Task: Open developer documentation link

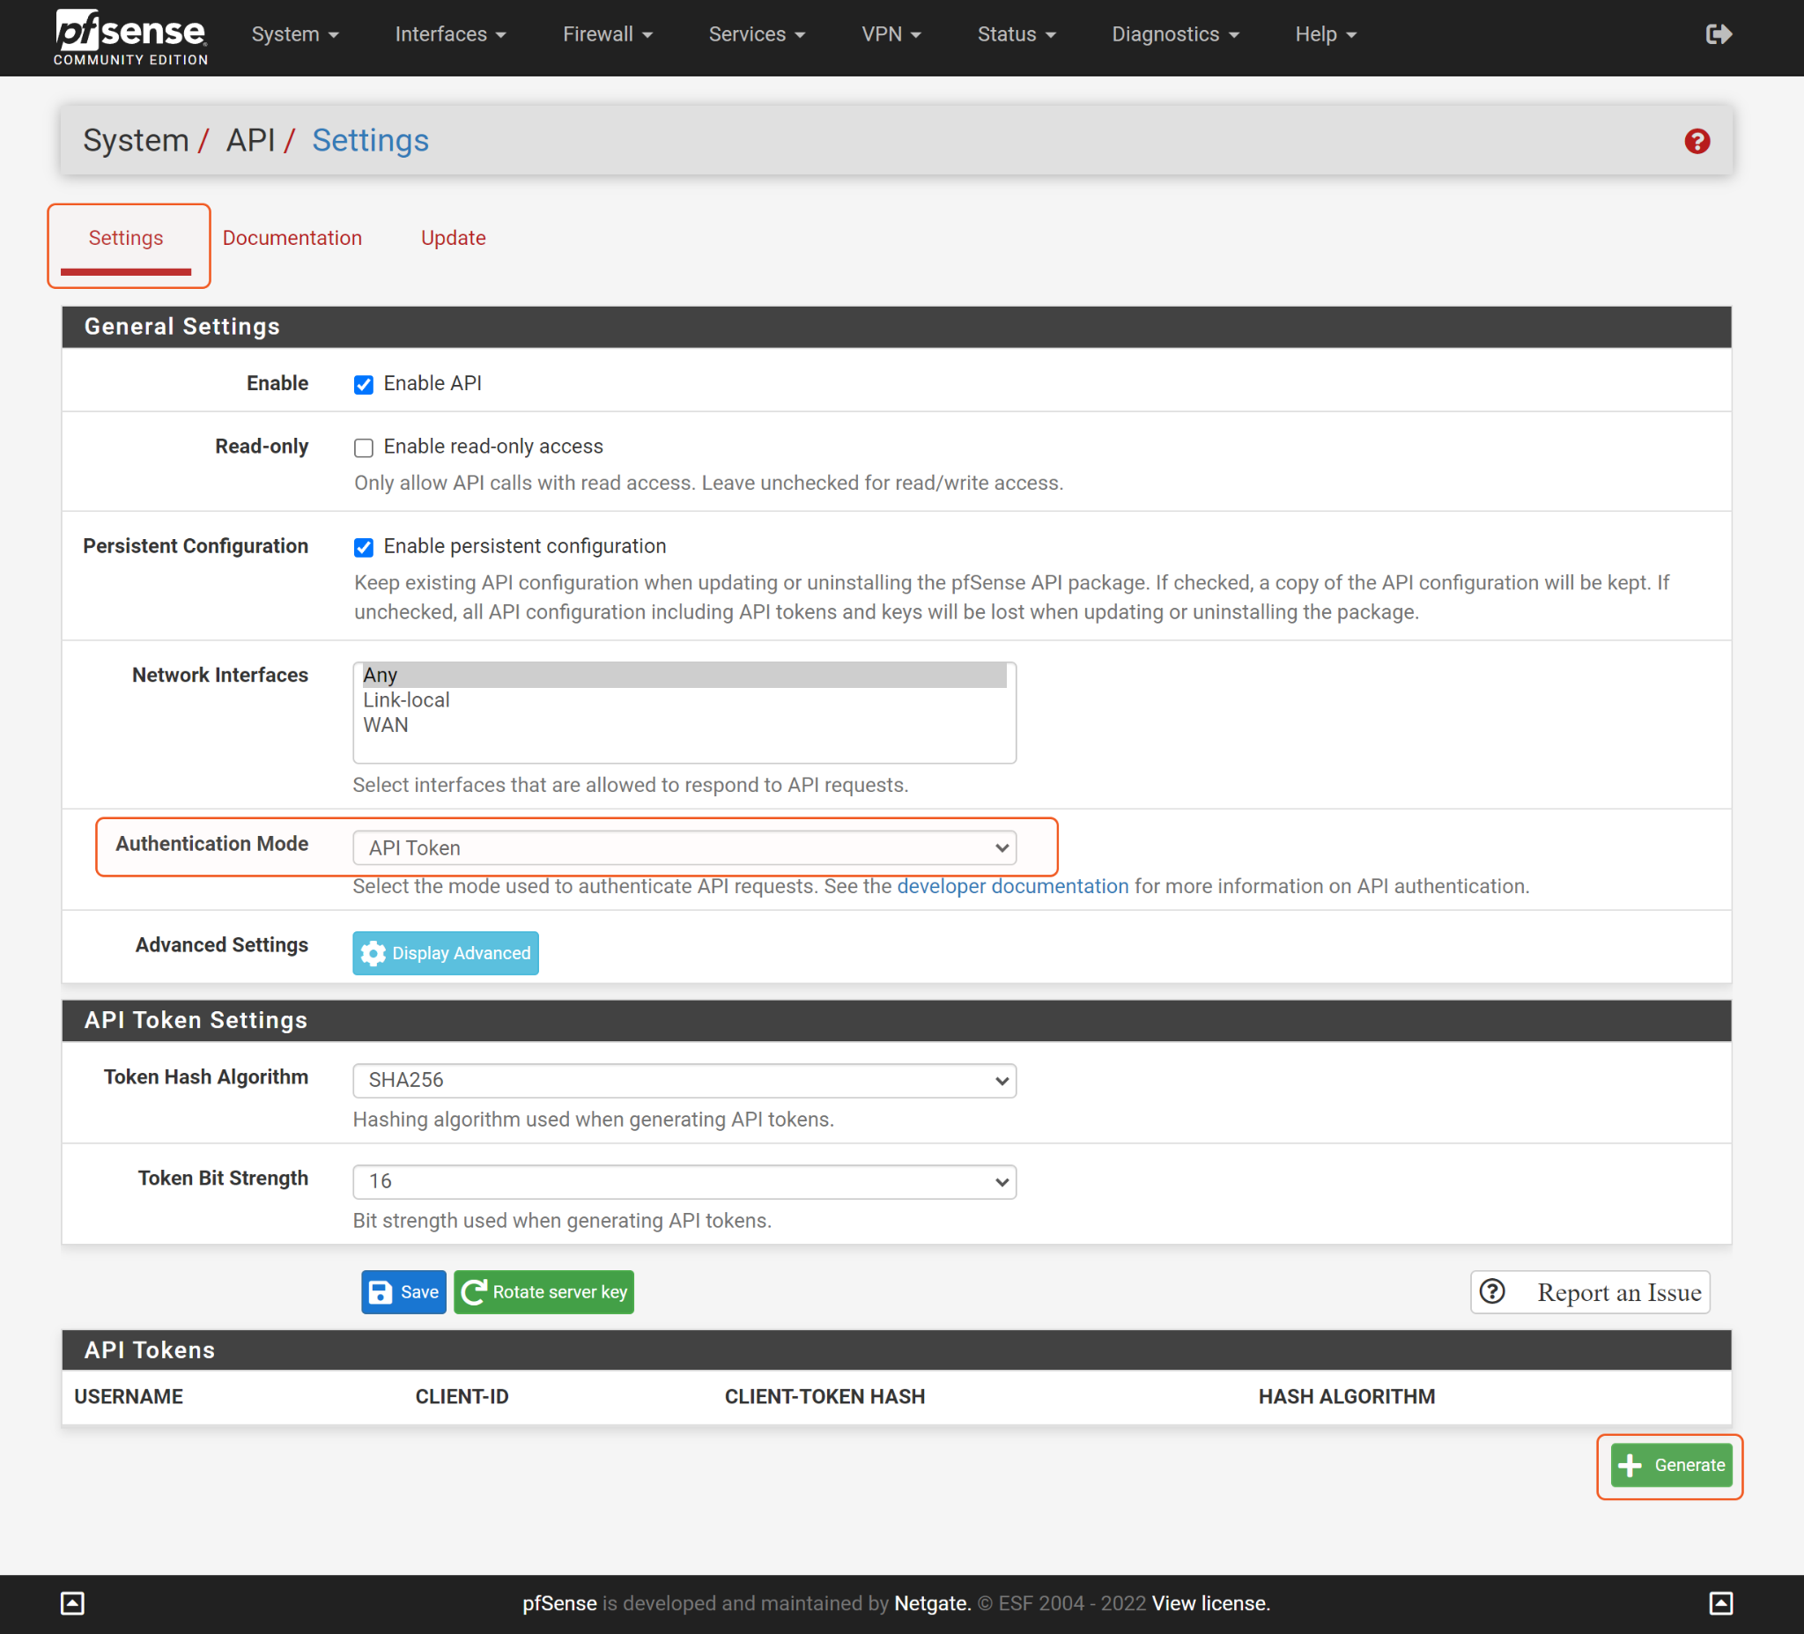Action: coord(1012,886)
